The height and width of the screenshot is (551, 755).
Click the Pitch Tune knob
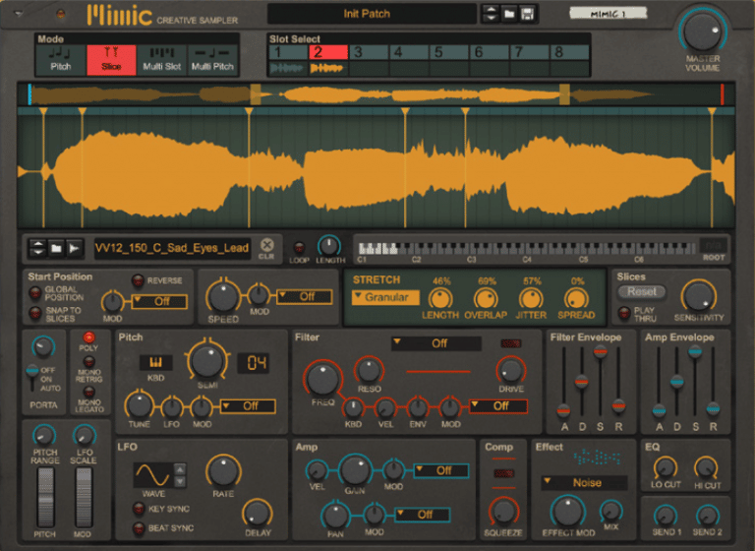point(139,405)
